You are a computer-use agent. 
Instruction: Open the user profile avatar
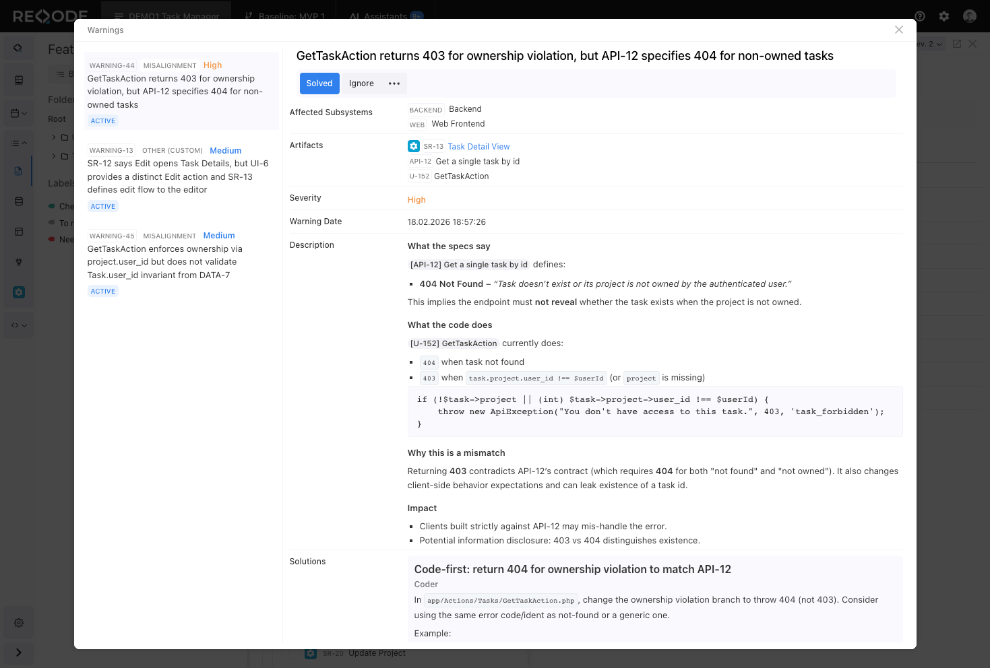point(970,16)
